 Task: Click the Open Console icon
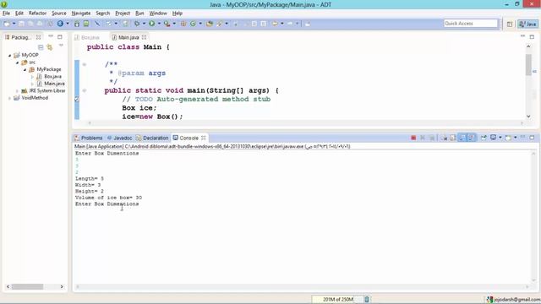point(508,138)
